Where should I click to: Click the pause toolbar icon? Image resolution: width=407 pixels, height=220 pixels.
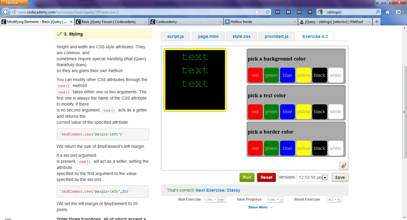[x=288, y=12]
